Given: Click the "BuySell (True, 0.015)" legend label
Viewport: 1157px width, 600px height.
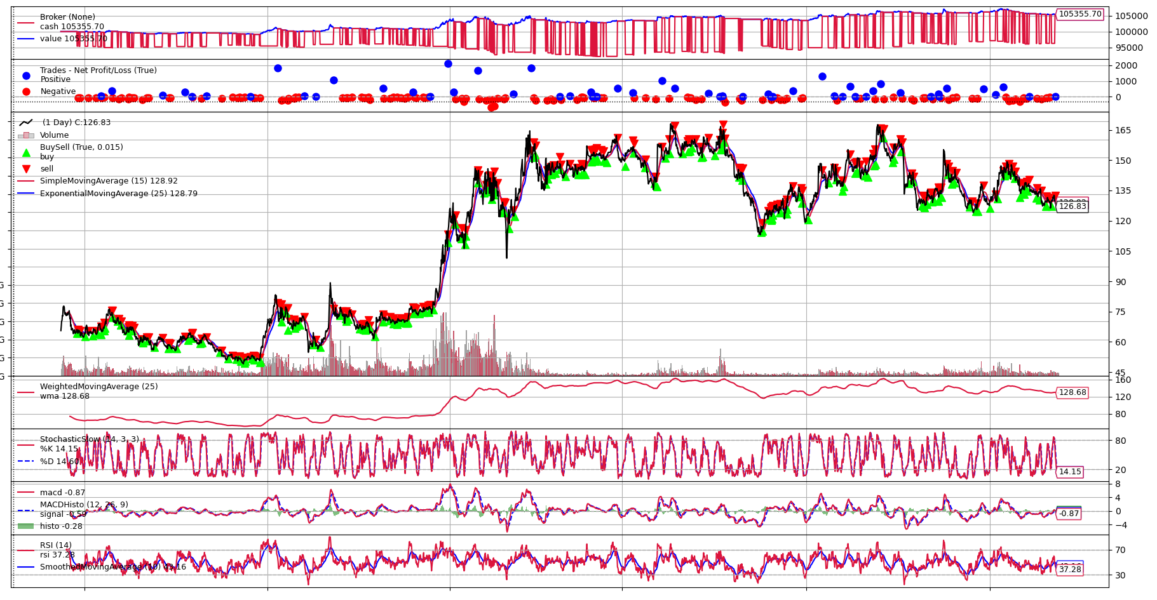Looking at the screenshot, I should [x=81, y=147].
